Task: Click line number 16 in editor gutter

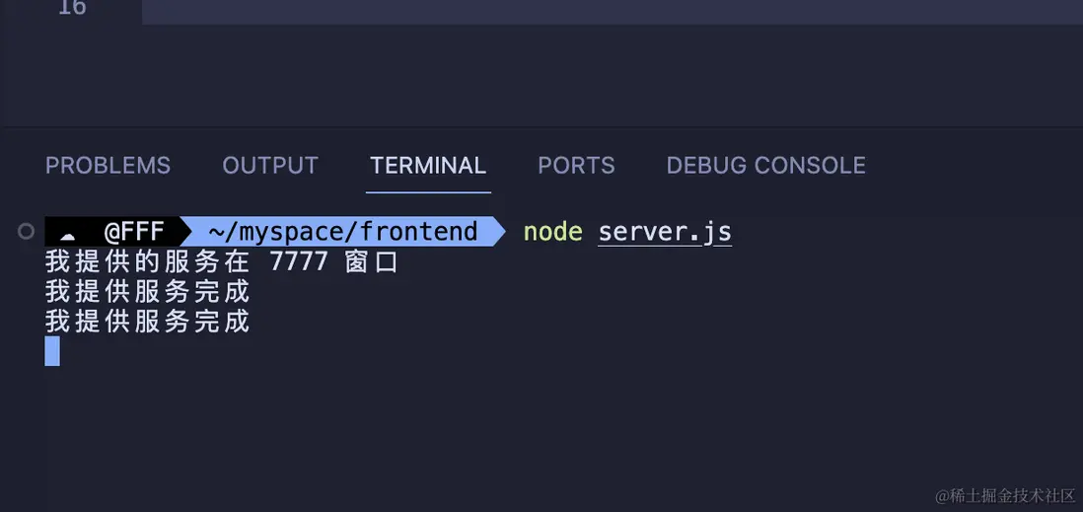Action: click(72, 8)
